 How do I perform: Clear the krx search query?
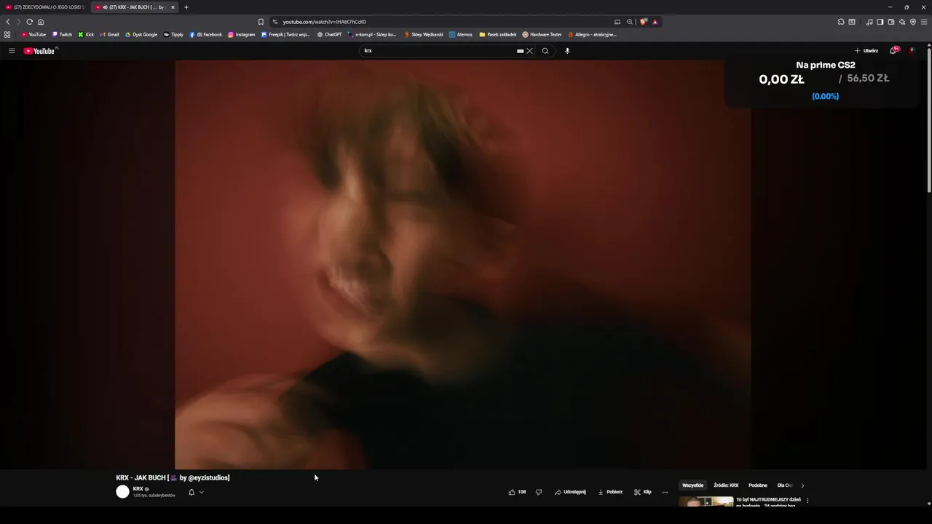coord(529,51)
